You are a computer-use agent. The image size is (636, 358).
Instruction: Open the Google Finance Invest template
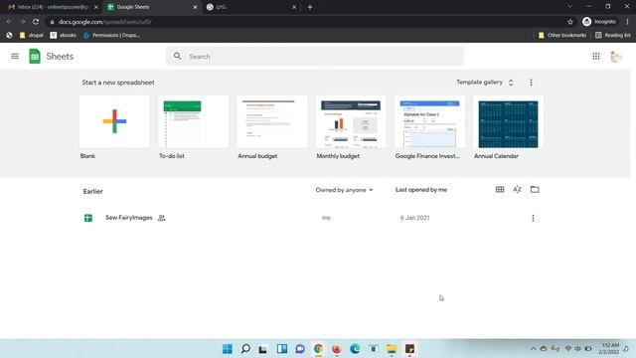pyautogui.click(x=429, y=121)
